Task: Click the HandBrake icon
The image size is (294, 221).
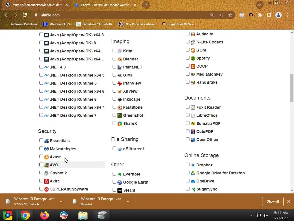Action: [x=193, y=82]
